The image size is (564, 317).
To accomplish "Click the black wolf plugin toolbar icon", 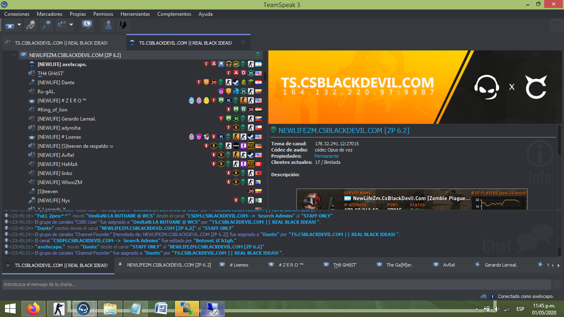I will (x=122, y=25).
